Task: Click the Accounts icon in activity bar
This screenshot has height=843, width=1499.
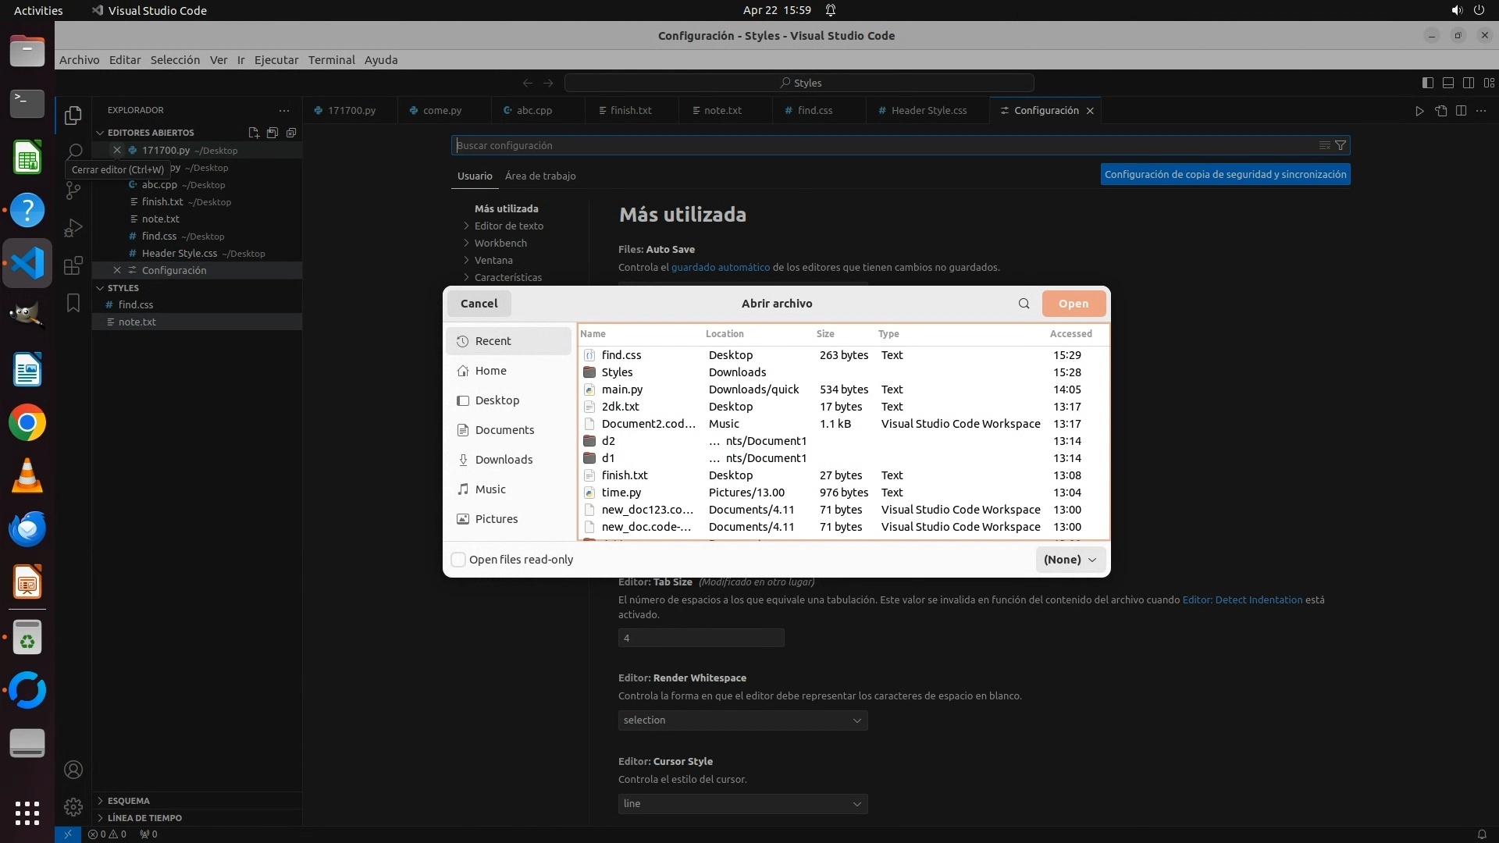Action: coord(73,770)
